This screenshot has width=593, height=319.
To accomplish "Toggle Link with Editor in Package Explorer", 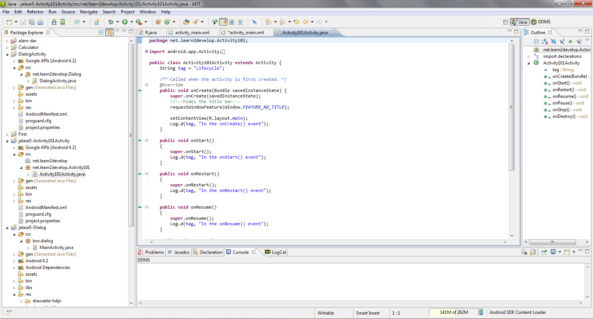I will tap(109, 33).
